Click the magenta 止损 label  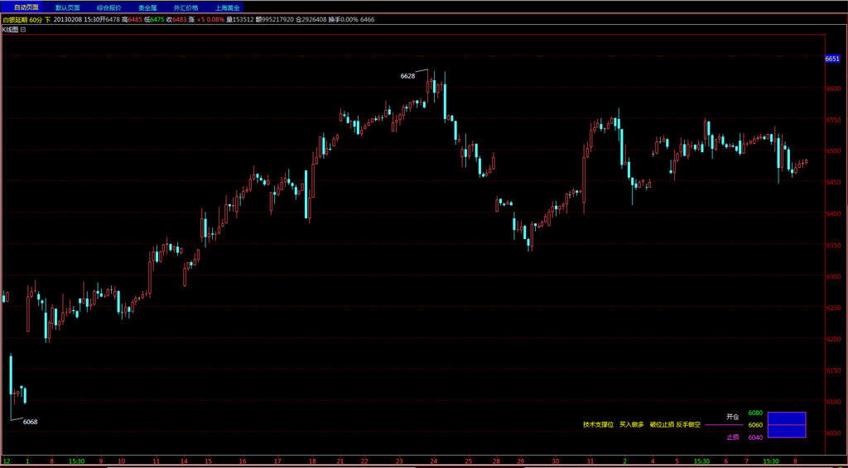coord(732,437)
